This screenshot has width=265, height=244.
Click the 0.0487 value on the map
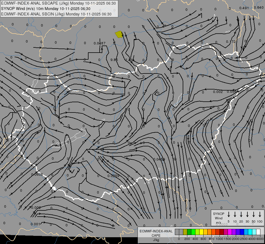coord(100,43)
